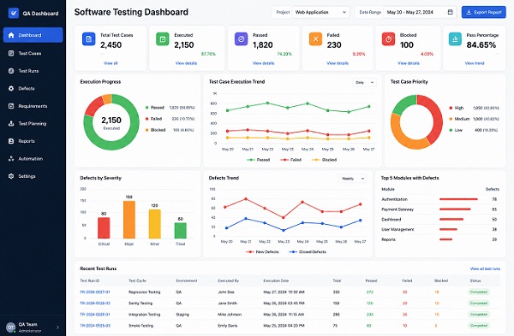Click the Closed Defects legend item
Screen dimensions: 514x336
(x=308, y=251)
